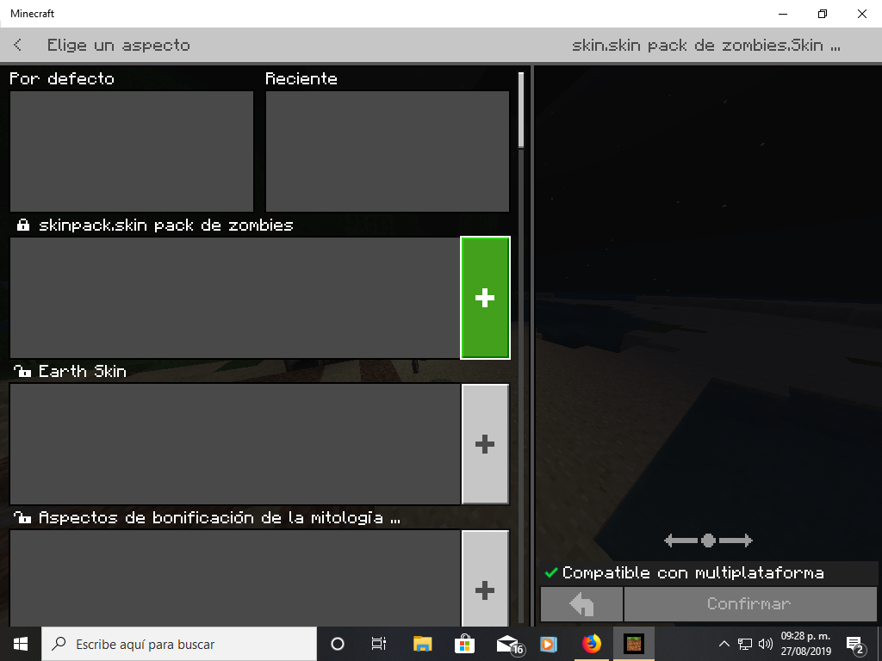Open the Aspectos de bonificación de la mitología panel

(x=235, y=578)
